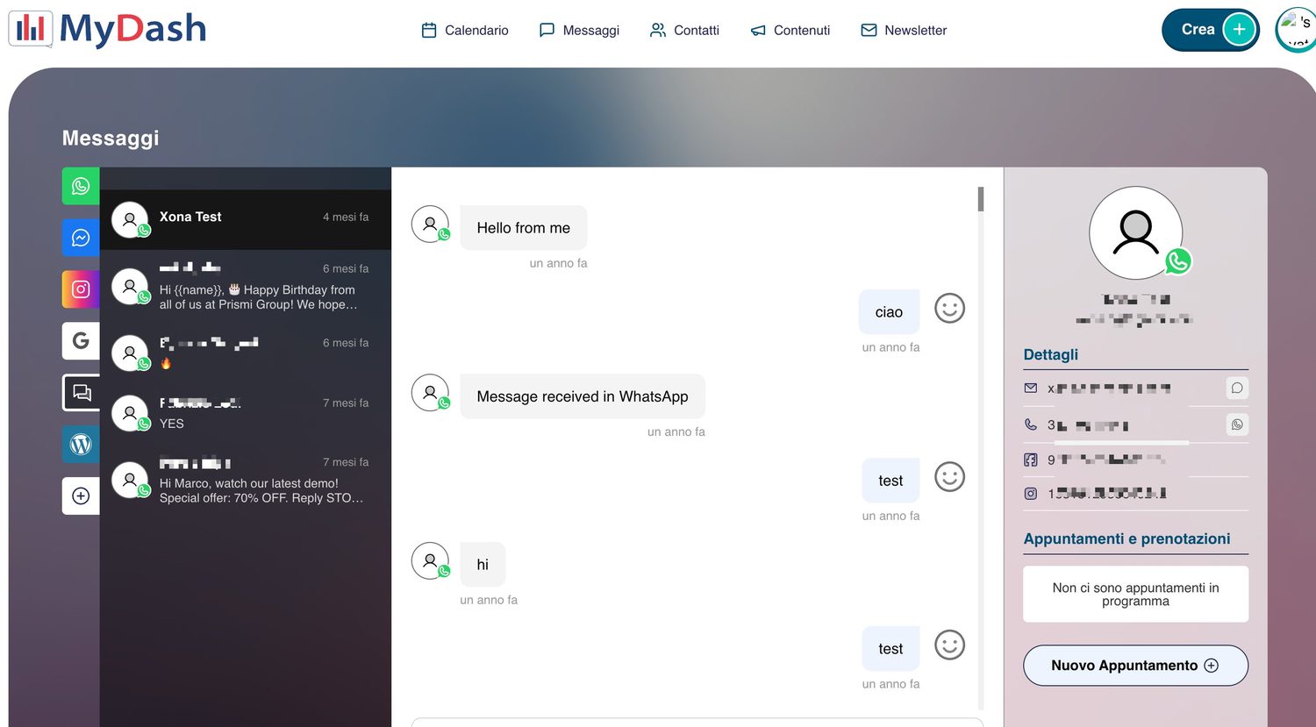This screenshot has width=1316, height=727.
Task: Click the Xona Test contact avatar
Action: pyautogui.click(x=130, y=219)
